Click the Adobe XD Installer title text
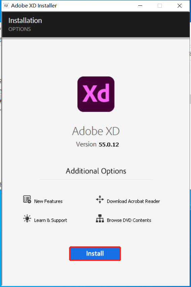 [x=34, y=6]
